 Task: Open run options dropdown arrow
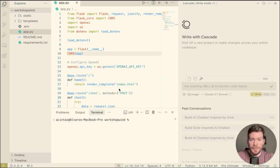click(148, 3)
